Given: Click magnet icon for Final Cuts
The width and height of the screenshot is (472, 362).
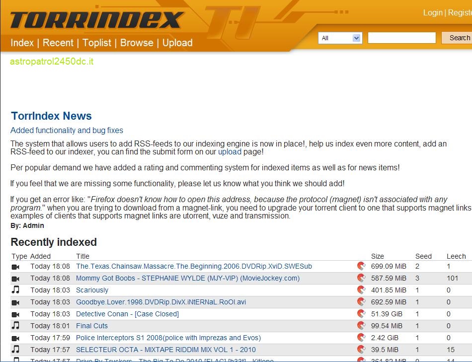Looking at the screenshot, I should coord(361,326).
